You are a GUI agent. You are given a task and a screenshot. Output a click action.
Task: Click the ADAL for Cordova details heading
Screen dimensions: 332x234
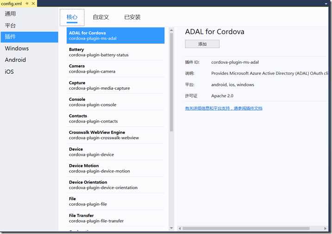pyautogui.click(x=214, y=32)
